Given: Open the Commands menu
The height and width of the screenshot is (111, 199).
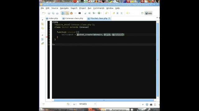Looking at the screenshot, I should coord(99,8).
